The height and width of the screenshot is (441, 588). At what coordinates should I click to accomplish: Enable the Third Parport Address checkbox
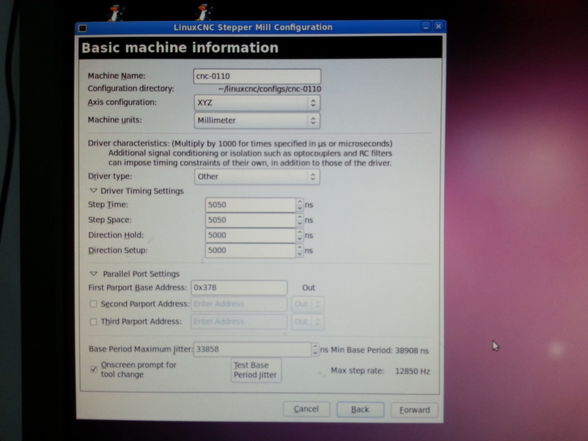point(94,321)
